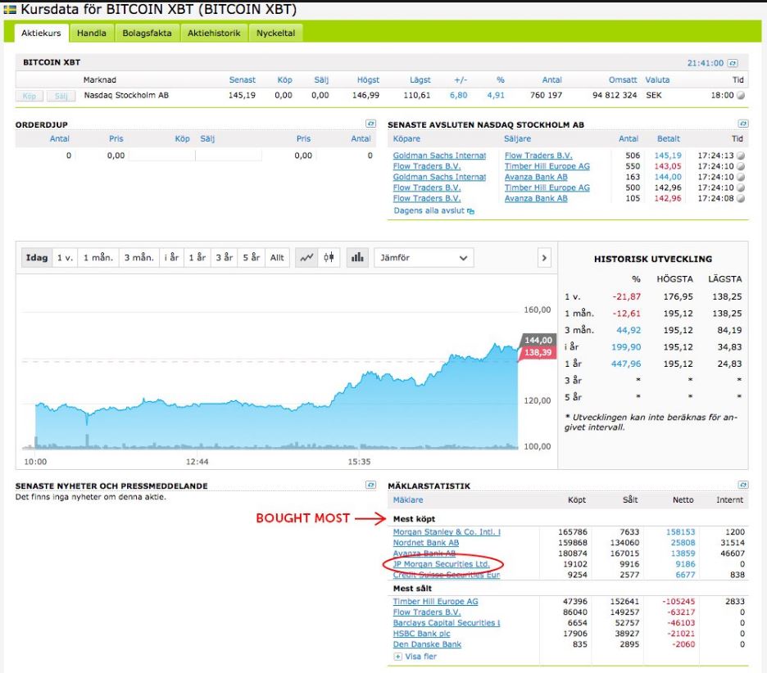767x673 pixels.
Task: Refresh the Senaste avsluten panel
Action: 742,124
